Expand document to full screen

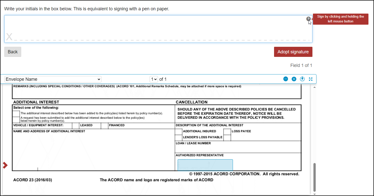[311, 79]
